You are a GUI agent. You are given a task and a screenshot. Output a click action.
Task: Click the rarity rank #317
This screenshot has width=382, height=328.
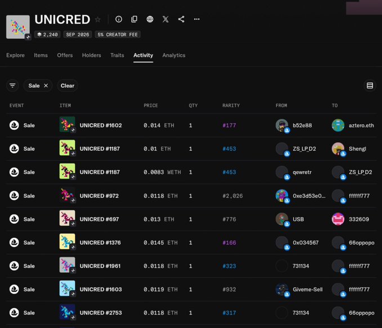point(229,313)
